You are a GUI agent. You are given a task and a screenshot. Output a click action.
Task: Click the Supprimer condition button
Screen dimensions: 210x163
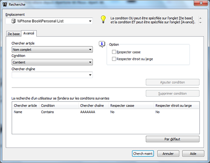pos(173,94)
